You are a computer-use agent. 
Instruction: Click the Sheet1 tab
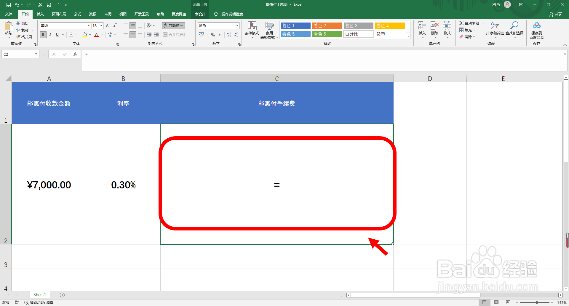[40, 294]
